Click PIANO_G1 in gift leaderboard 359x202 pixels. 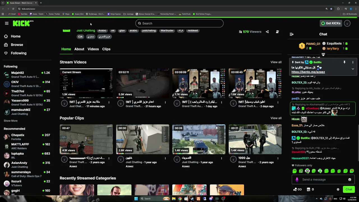pos(313,44)
